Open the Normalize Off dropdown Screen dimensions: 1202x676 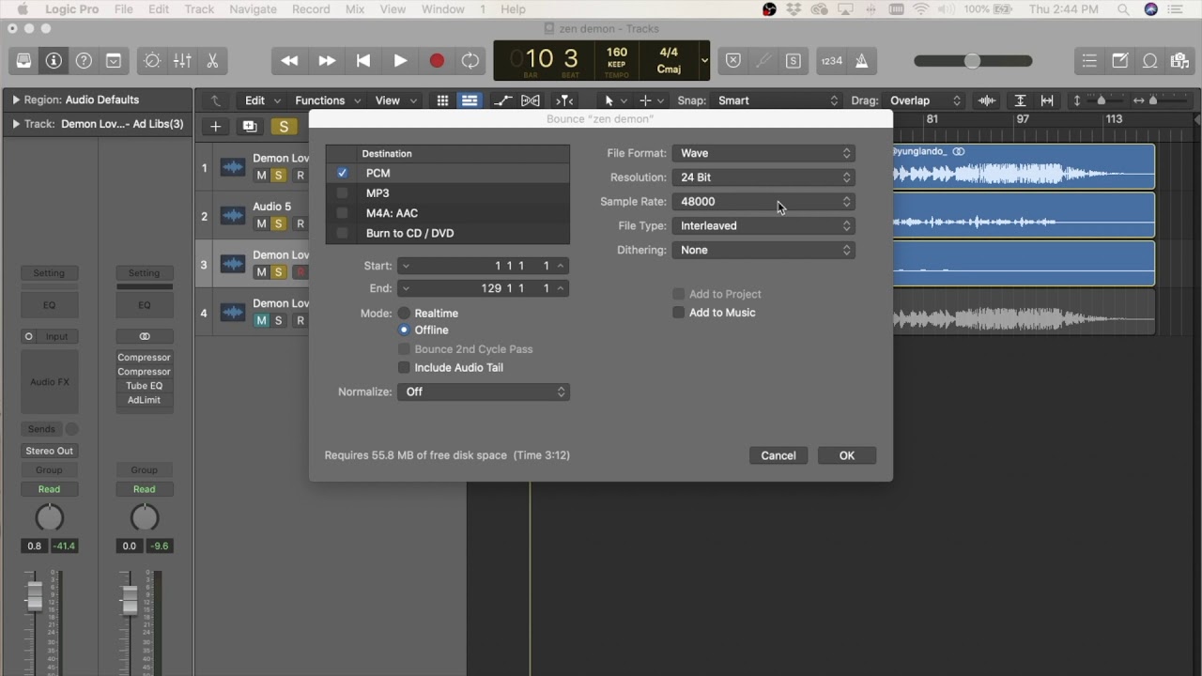(x=484, y=392)
